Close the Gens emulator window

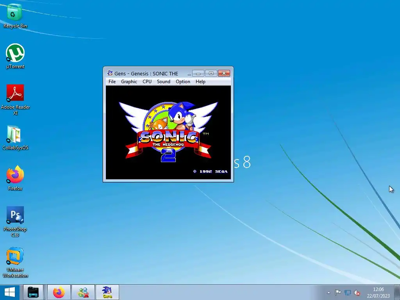click(x=224, y=73)
